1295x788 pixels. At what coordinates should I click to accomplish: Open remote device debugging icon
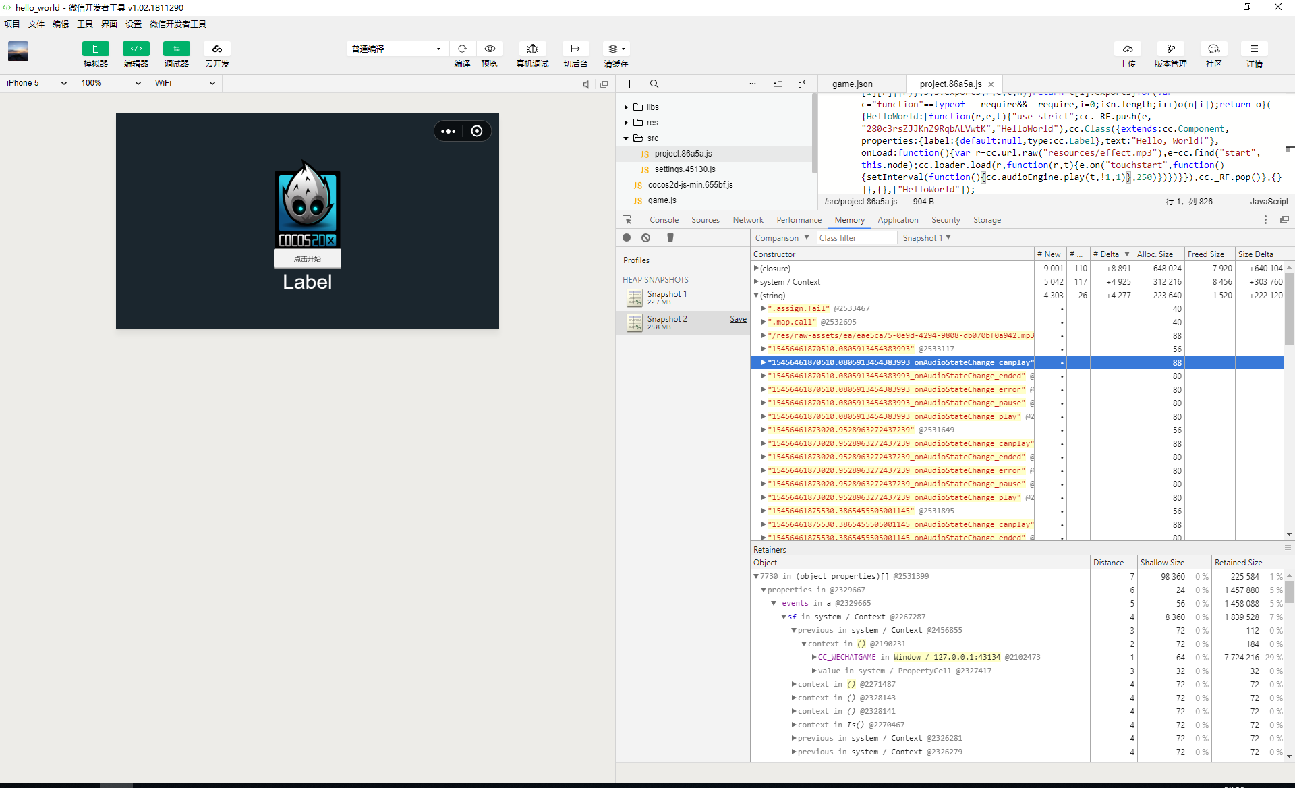(532, 49)
